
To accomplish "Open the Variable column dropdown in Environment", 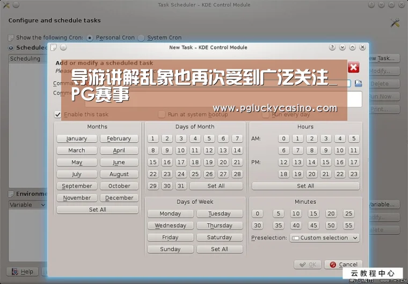I will tap(27, 205).
